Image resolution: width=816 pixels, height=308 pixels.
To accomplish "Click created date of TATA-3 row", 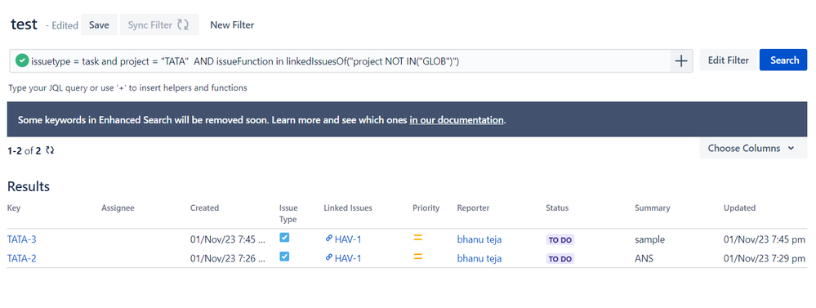I will click(x=228, y=239).
